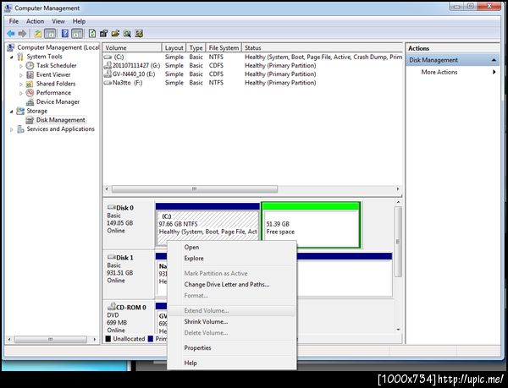Click the Task Scheduler clock icon
Screen dimensions: 508x388
tap(30, 66)
